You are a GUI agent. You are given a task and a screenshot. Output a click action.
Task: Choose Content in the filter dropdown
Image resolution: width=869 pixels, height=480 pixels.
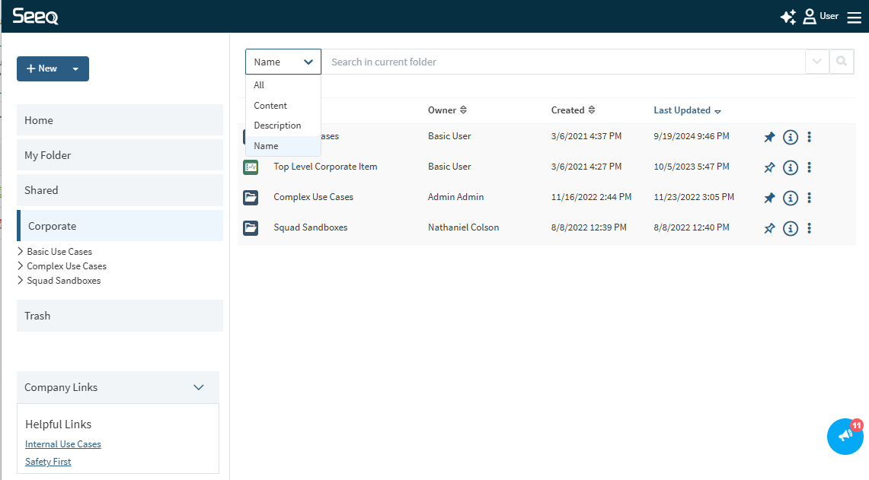[x=270, y=106]
